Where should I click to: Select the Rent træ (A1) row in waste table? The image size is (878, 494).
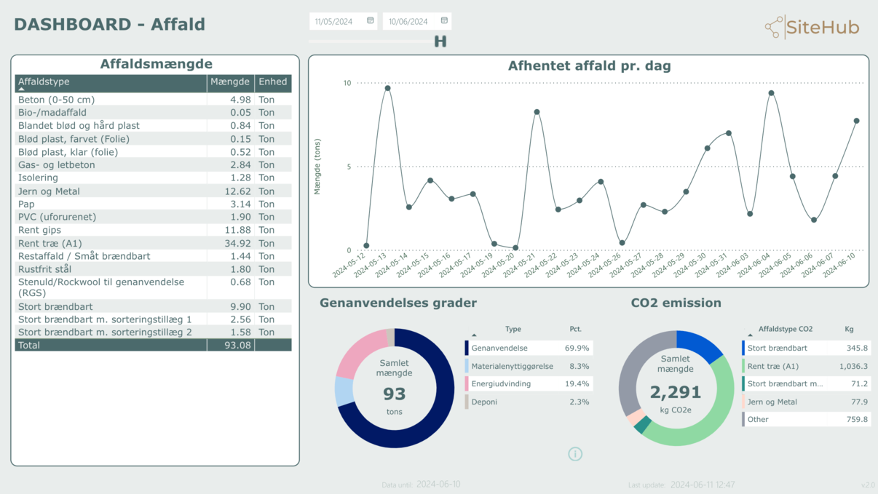109,243
